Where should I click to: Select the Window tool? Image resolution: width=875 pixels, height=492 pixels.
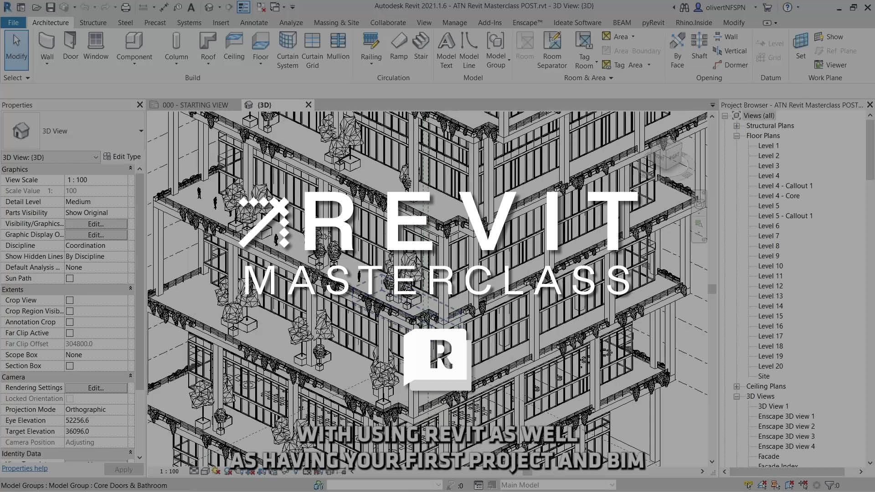(x=96, y=46)
